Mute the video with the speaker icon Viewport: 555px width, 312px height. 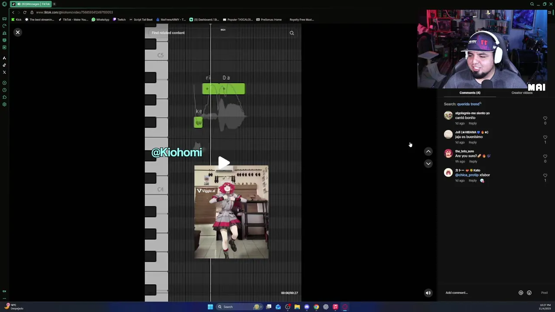[x=428, y=293]
